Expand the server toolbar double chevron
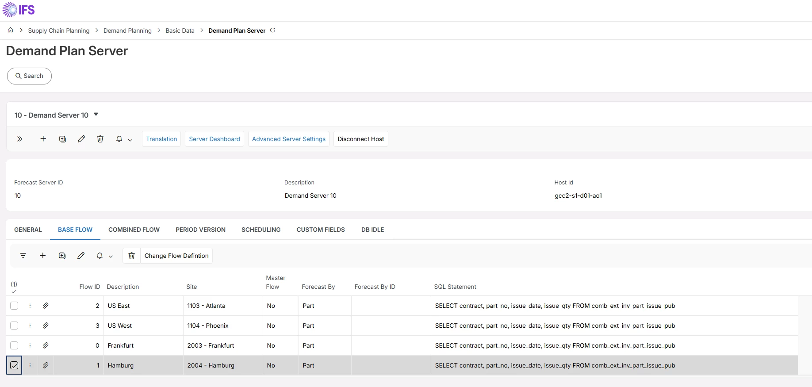The width and height of the screenshot is (812, 387). point(19,139)
